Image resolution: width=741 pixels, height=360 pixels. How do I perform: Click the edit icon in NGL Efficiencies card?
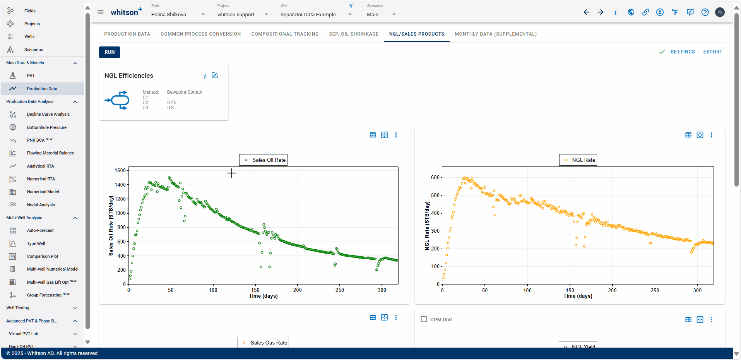[215, 75]
